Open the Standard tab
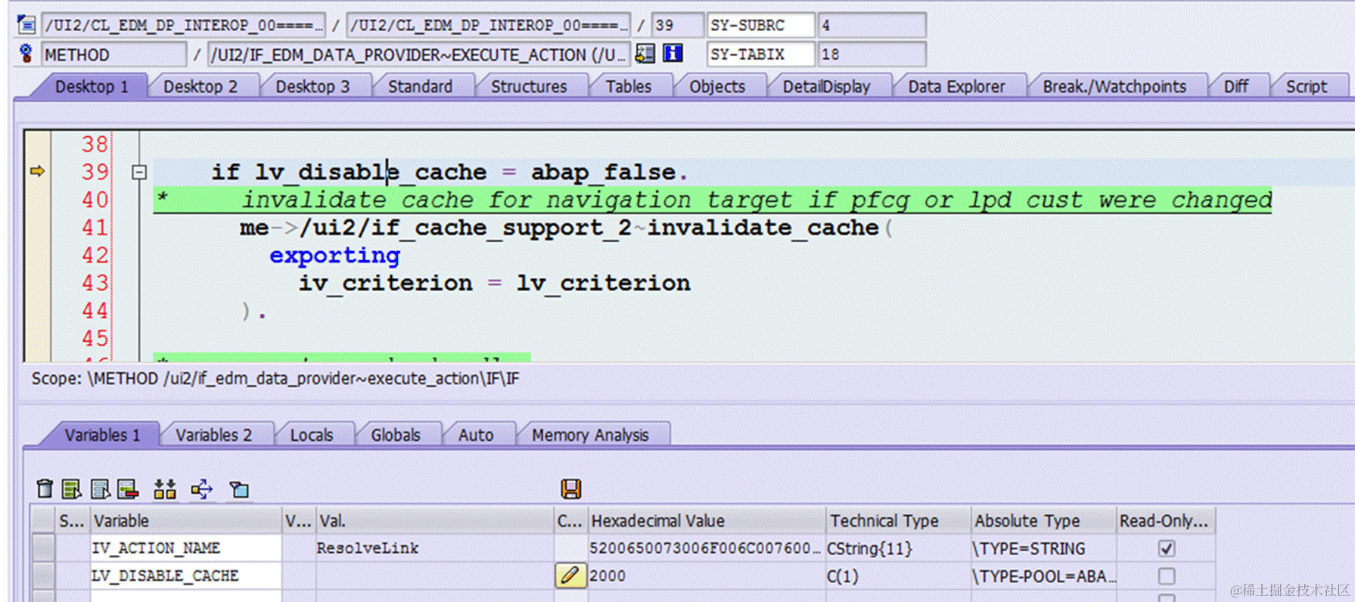1355x602 pixels. (420, 86)
